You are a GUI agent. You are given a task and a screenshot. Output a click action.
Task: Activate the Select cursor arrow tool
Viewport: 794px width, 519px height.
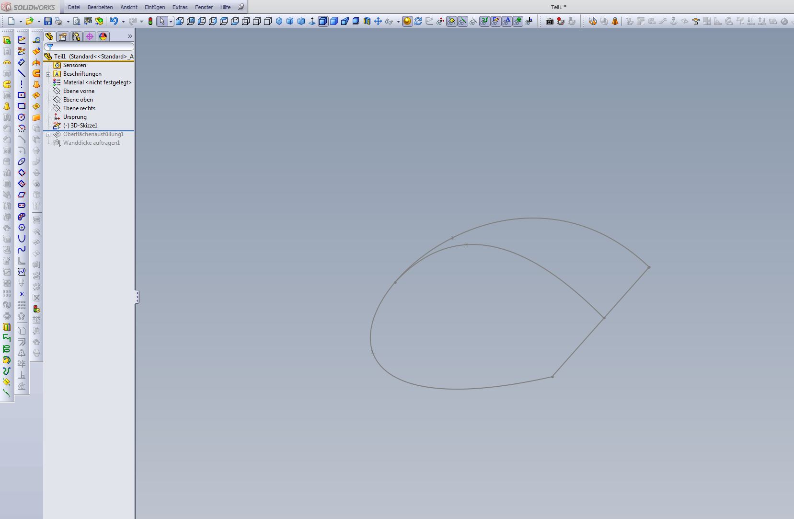[162, 21]
